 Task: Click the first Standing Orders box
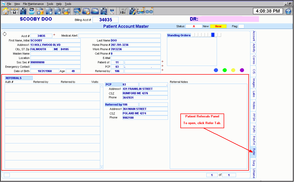193,35
